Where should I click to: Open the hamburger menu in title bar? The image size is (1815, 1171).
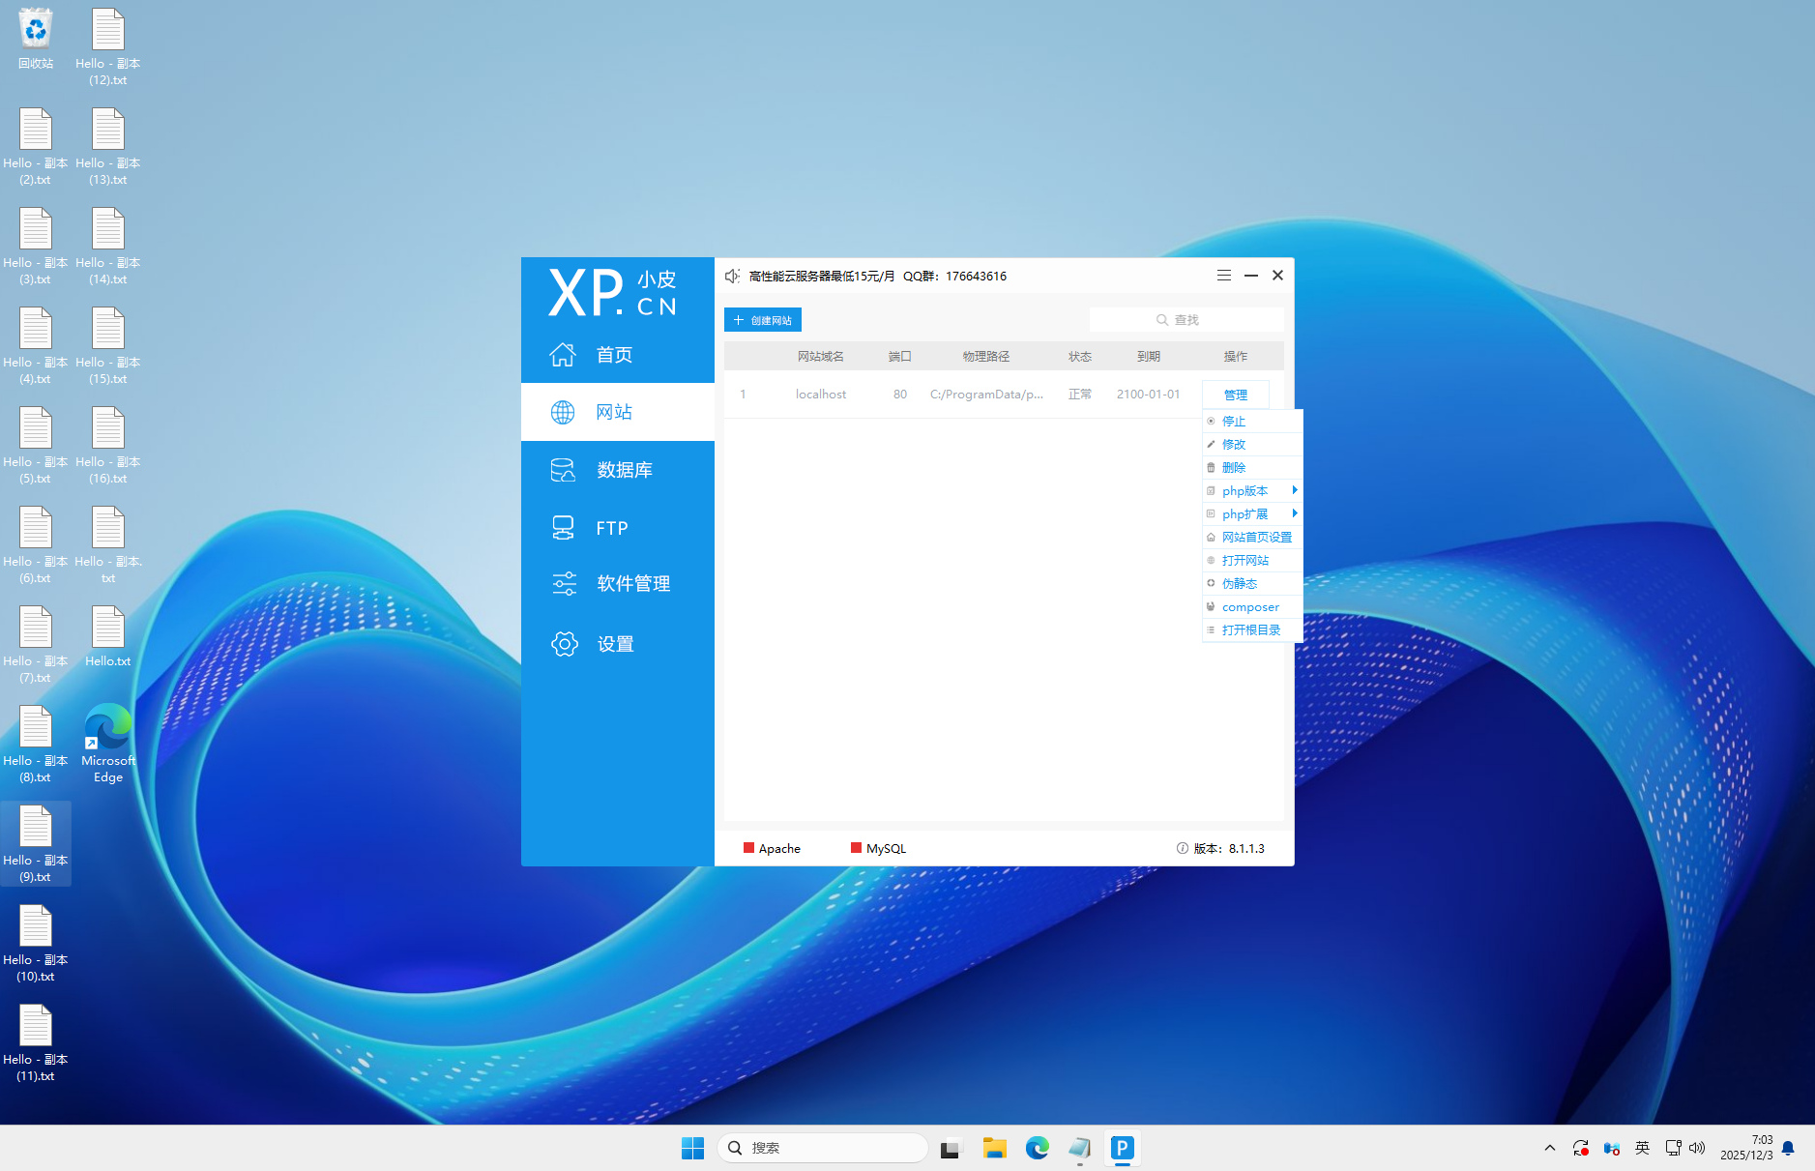point(1224,276)
